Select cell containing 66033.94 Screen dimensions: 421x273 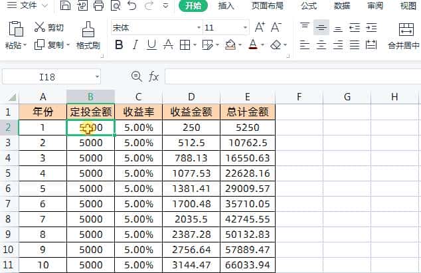[x=248, y=265]
